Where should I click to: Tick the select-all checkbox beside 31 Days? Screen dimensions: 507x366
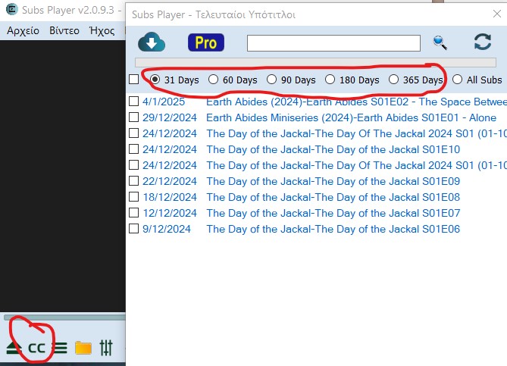point(134,80)
